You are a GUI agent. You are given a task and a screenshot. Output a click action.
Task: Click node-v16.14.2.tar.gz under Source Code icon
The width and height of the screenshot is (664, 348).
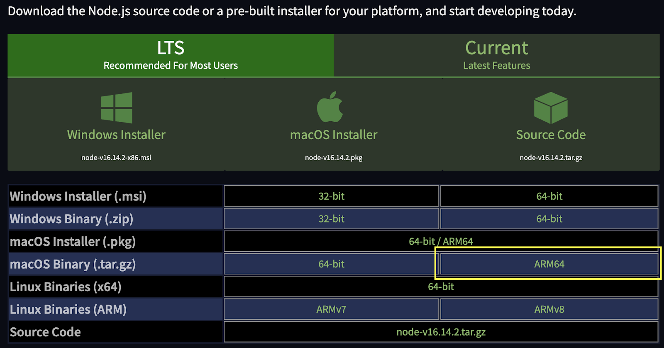(551, 158)
